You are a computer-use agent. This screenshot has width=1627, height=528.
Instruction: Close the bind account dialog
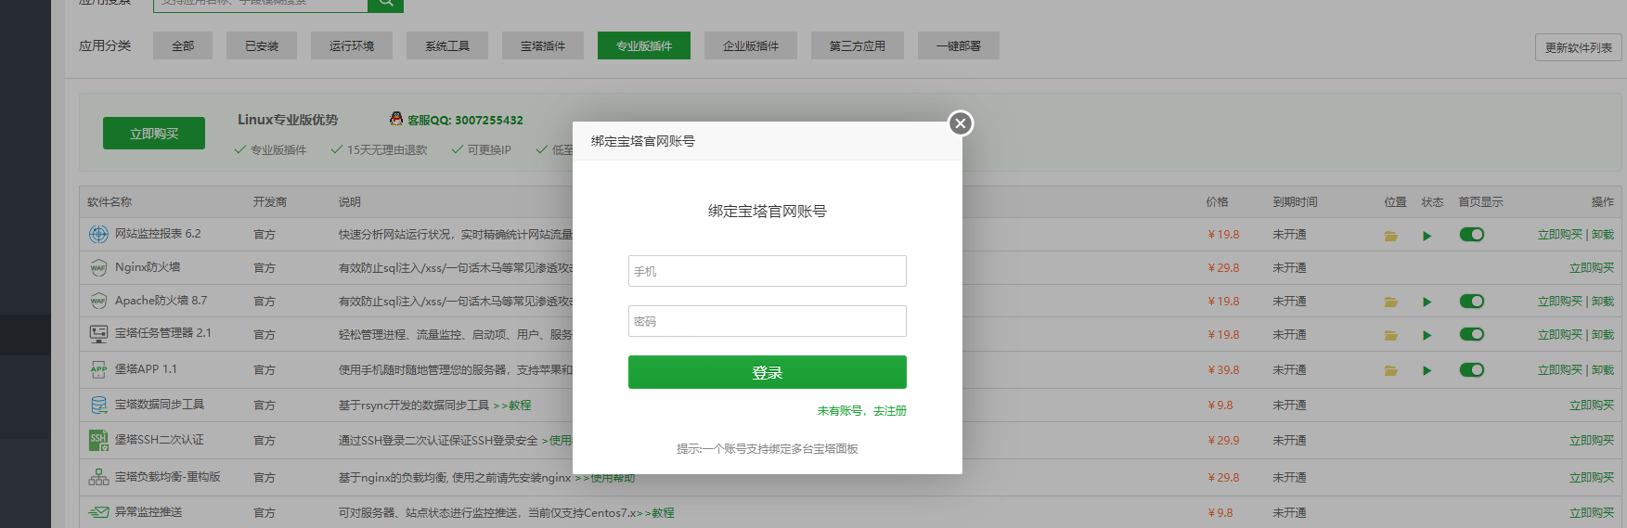[x=961, y=123]
